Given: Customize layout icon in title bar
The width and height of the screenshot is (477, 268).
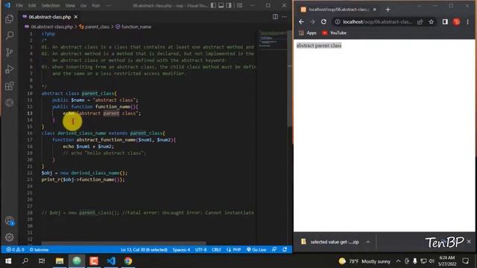Looking at the screenshot, I should [240, 5].
